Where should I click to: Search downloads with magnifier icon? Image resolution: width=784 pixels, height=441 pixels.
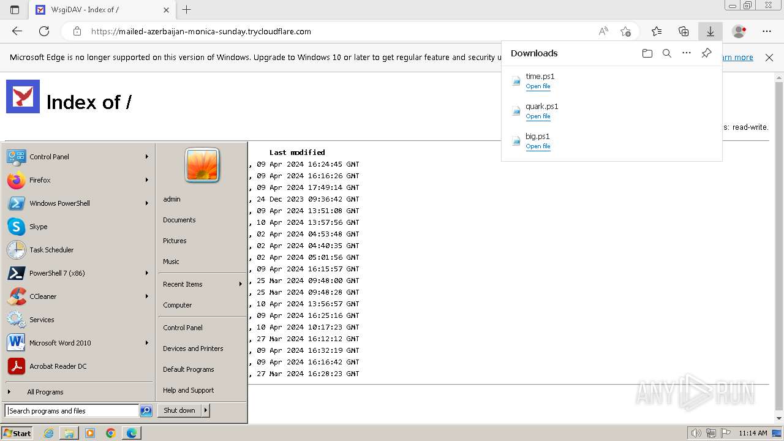pos(667,53)
